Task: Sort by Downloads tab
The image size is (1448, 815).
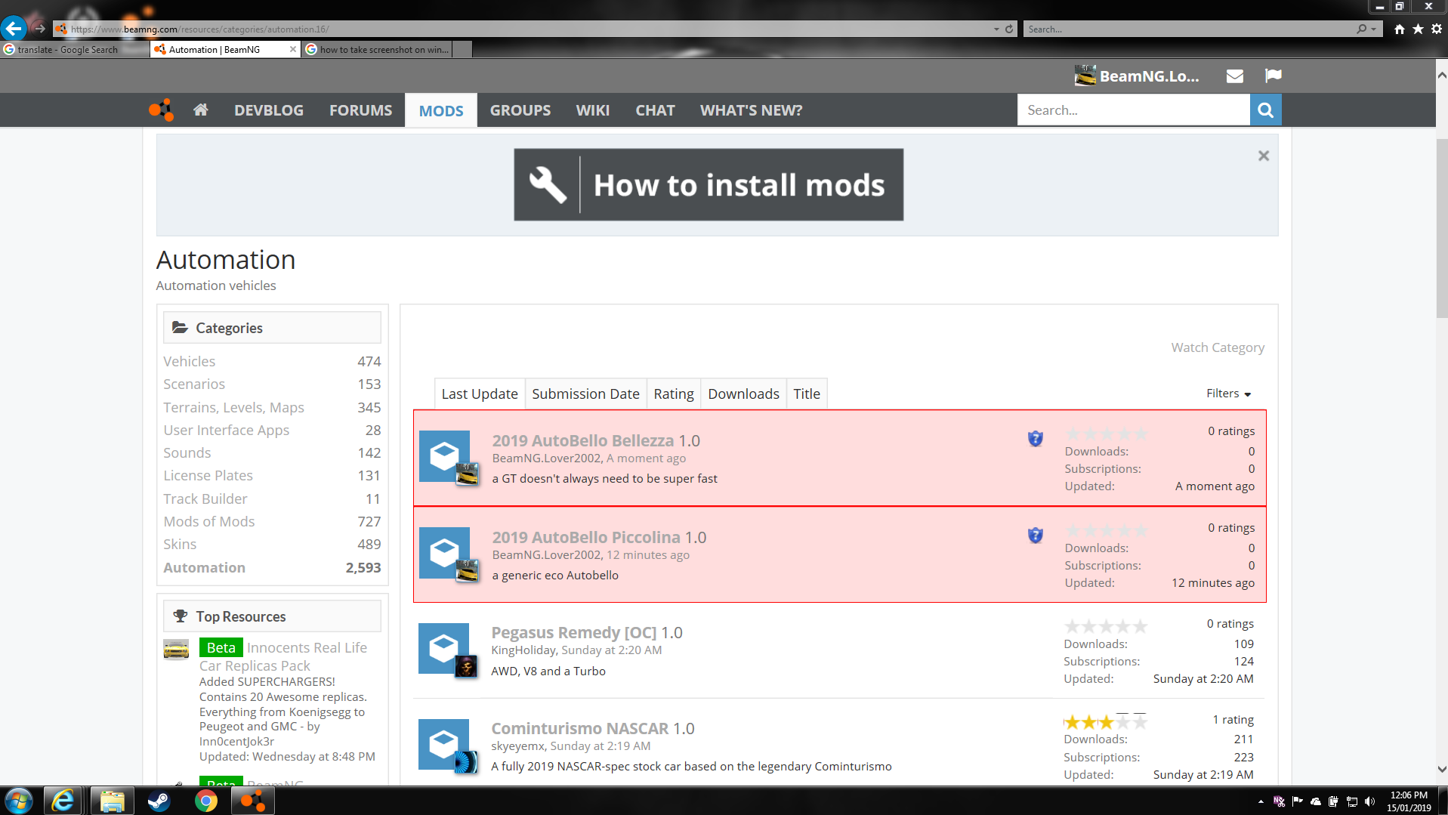Action: pyautogui.click(x=743, y=394)
